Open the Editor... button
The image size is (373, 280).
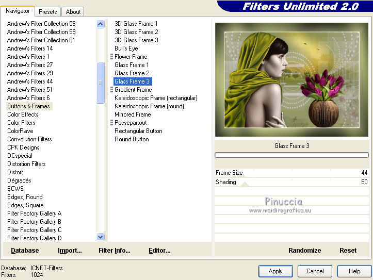(x=159, y=250)
